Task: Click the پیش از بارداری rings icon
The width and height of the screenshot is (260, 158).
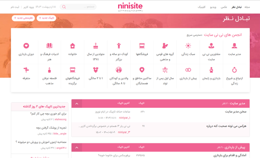Action: [x=188, y=70]
